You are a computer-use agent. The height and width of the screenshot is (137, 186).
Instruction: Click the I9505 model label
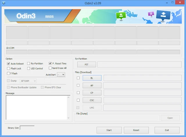49,17
